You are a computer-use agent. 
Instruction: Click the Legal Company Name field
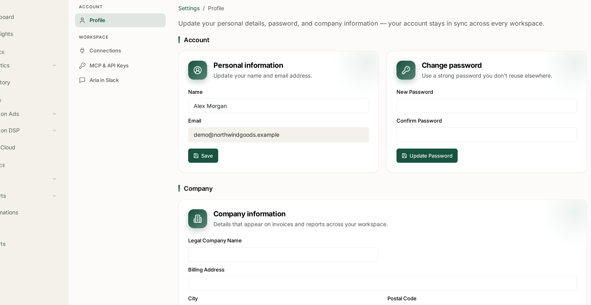click(283, 254)
